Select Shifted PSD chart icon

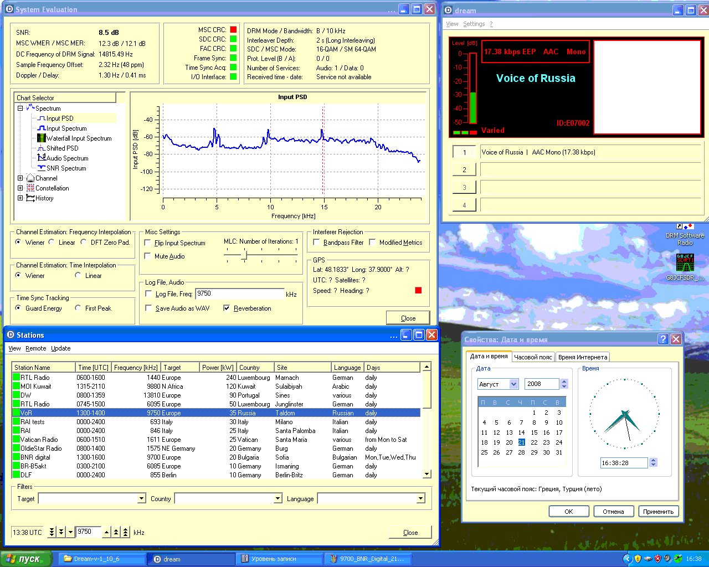(42, 148)
